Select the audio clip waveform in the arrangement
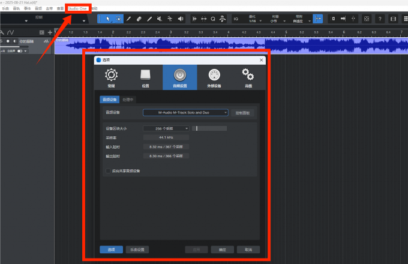 [x=232, y=46]
